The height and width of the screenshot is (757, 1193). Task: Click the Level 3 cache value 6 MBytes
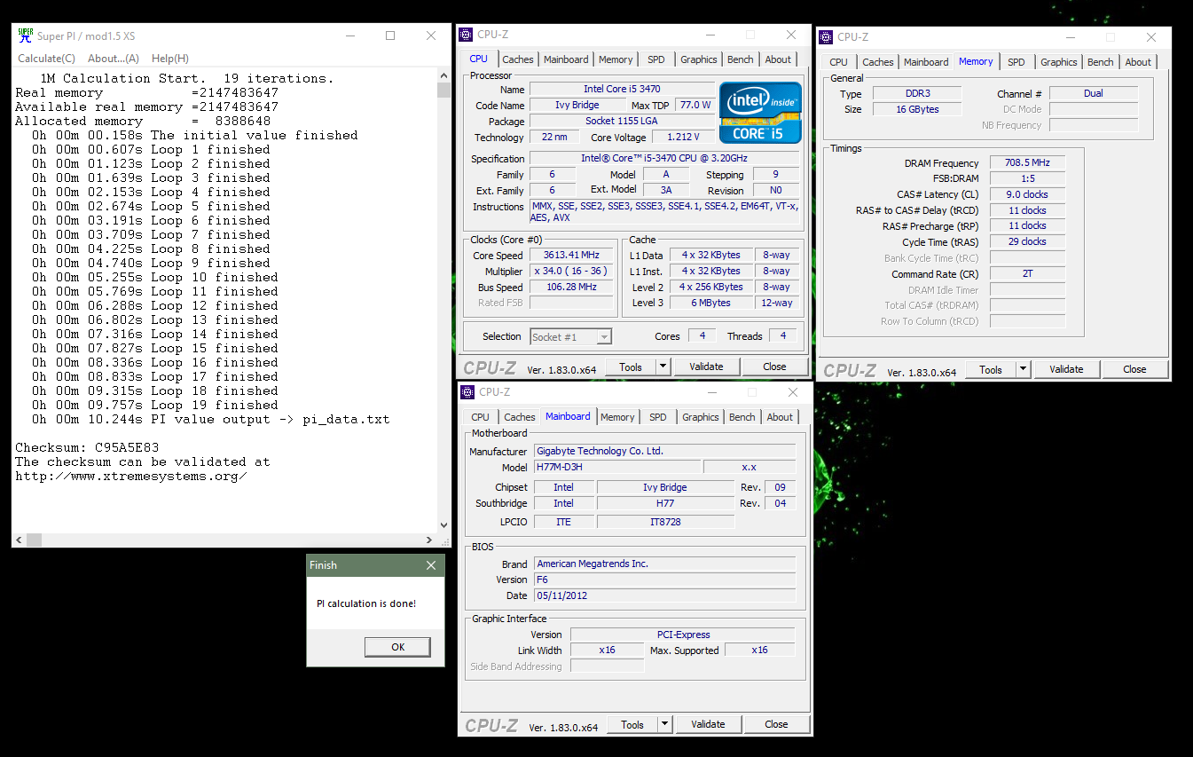tap(711, 303)
